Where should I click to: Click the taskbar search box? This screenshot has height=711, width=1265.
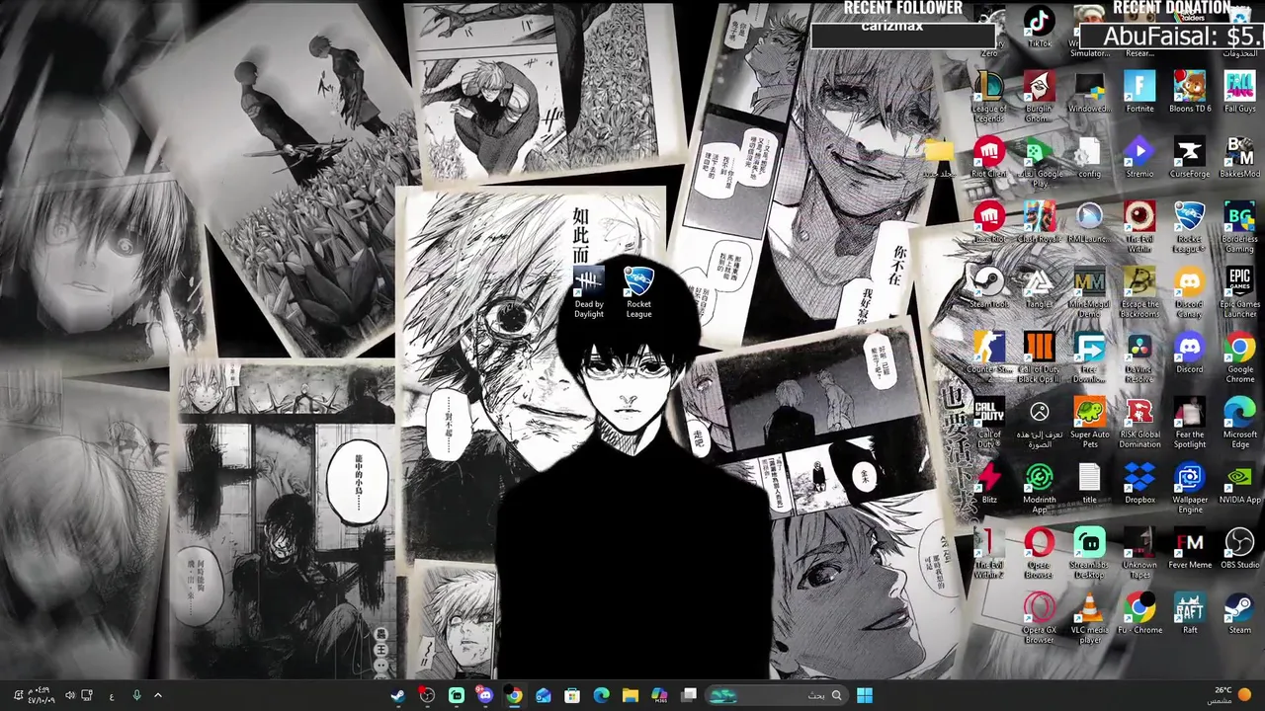point(778,695)
